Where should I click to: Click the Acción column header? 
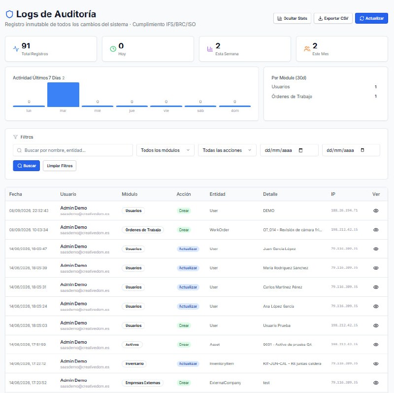point(183,194)
